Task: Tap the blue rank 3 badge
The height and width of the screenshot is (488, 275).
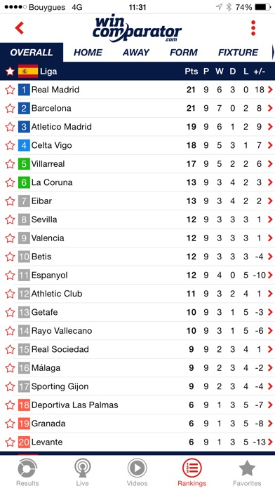Action: pos(24,127)
